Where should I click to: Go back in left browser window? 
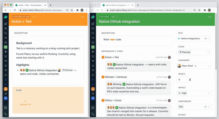tap(5, 10)
